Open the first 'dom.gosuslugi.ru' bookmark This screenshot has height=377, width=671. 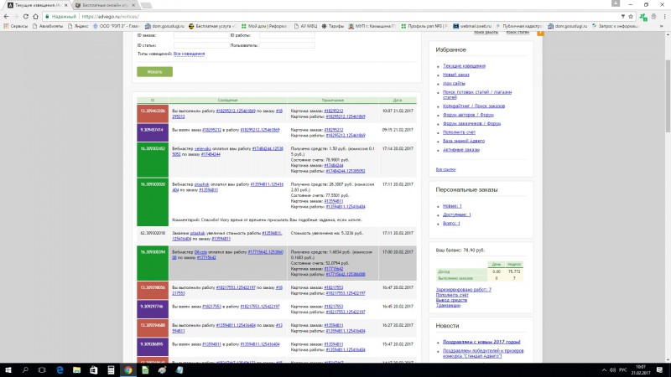164,26
